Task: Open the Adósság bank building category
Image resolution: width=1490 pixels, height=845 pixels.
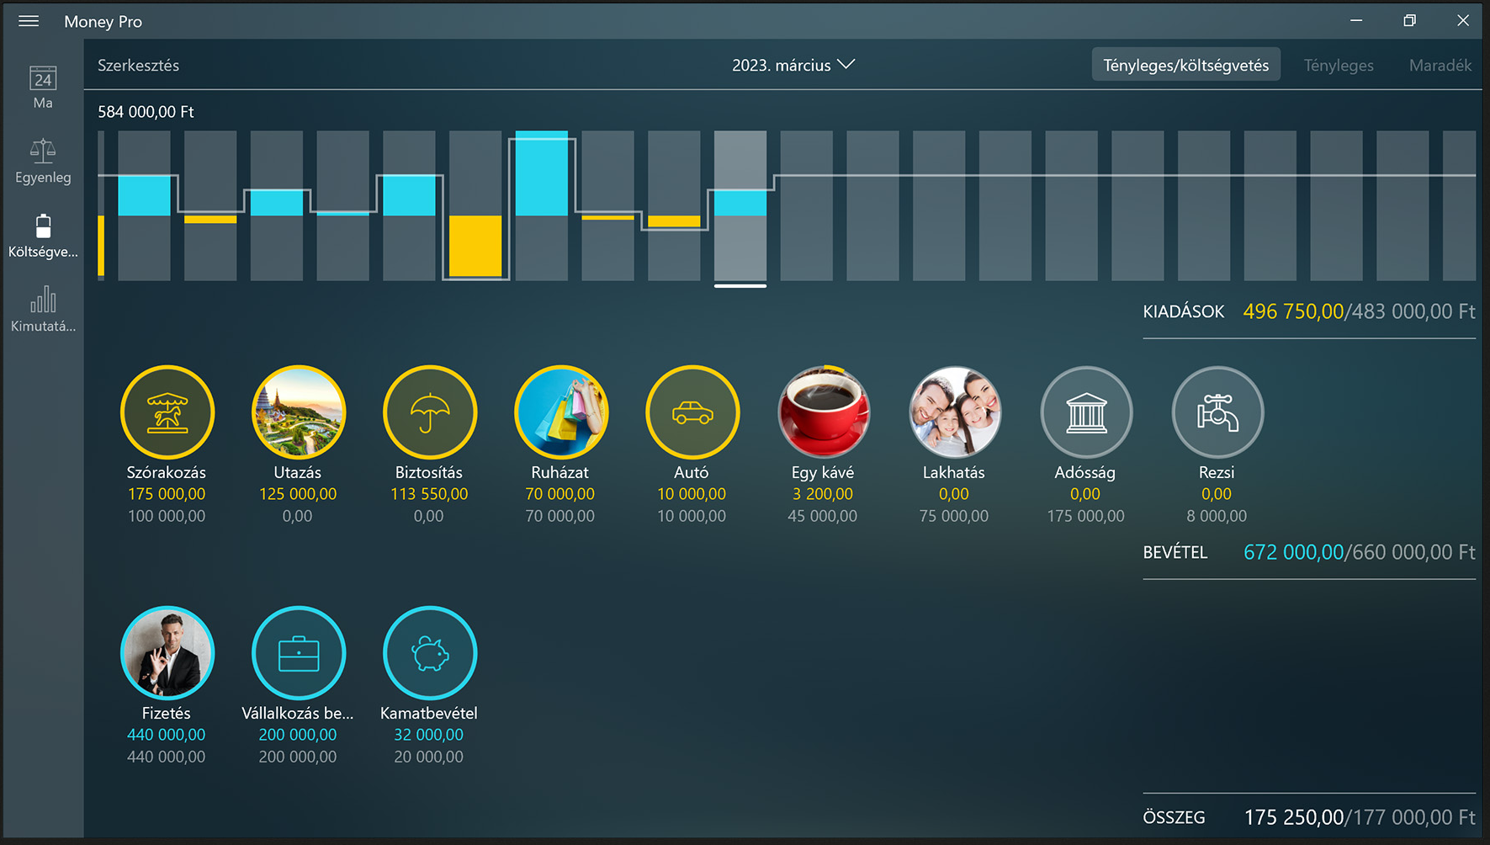Action: coord(1086,412)
